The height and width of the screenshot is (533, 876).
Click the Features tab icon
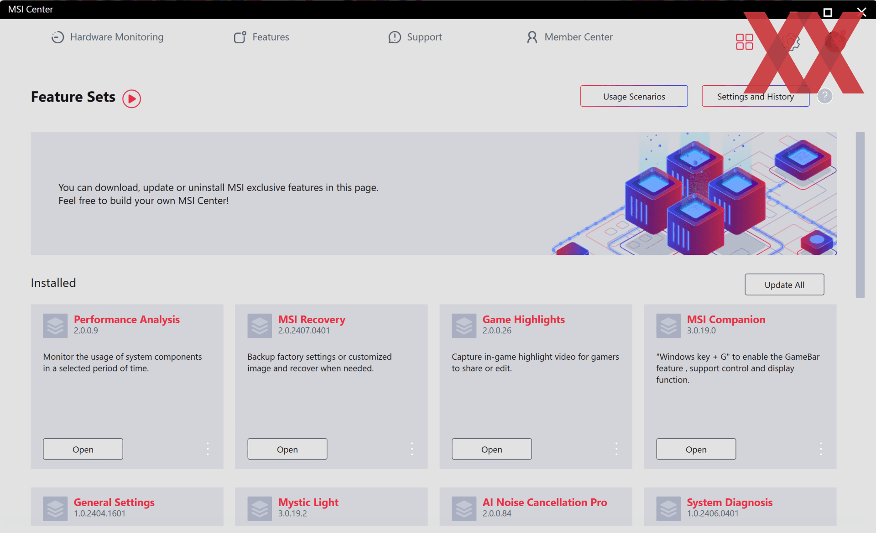(240, 37)
